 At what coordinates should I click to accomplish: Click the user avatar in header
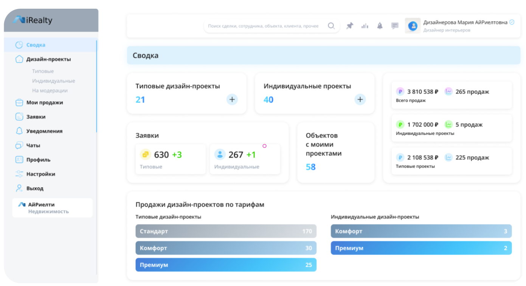413,26
